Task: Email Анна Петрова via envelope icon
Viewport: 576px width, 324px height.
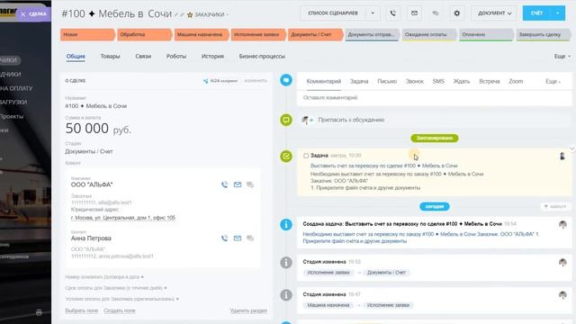Action: tap(238, 238)
